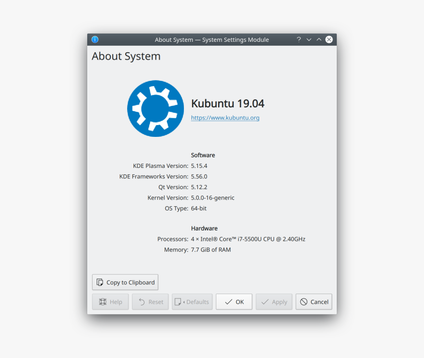Click the Cancel button
The width and height of the screenshot is (424, 358).
314,301
